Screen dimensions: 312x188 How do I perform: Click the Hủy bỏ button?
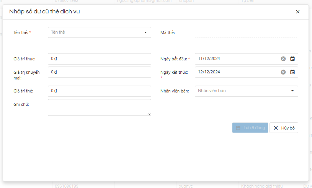284,128
